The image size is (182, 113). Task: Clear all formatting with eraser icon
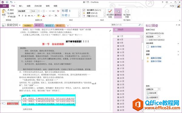(x=58, y=11)
